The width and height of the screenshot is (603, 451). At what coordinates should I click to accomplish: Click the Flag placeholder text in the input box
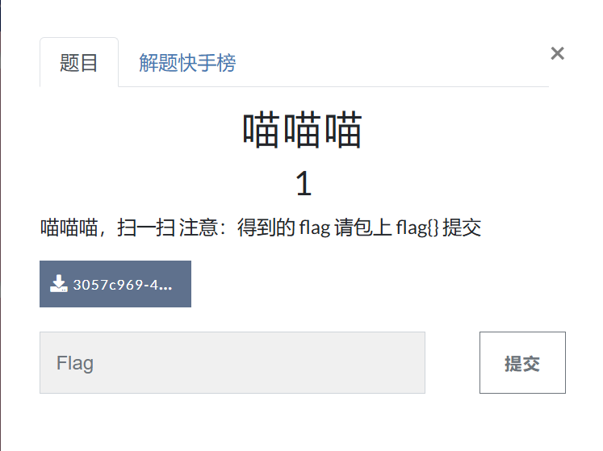(x=75, y=363)
